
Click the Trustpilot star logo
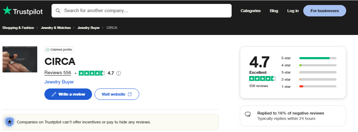pyautogui.click(x=7, y=10)
